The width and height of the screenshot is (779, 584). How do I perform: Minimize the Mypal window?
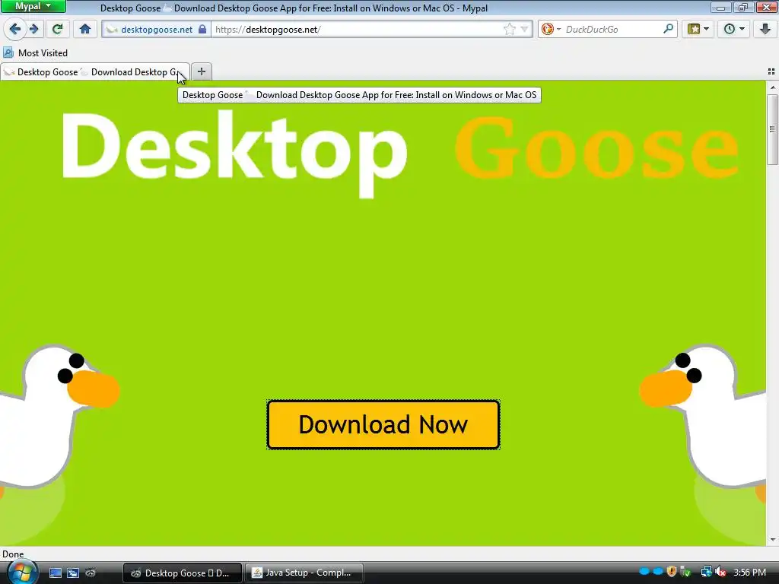pos(720,7)
